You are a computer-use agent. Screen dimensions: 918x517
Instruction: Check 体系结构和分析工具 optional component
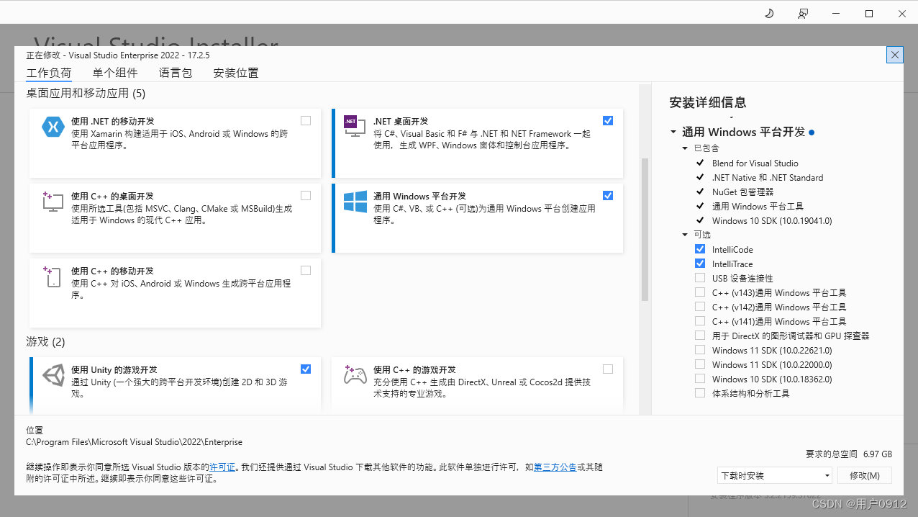[700, 393]
